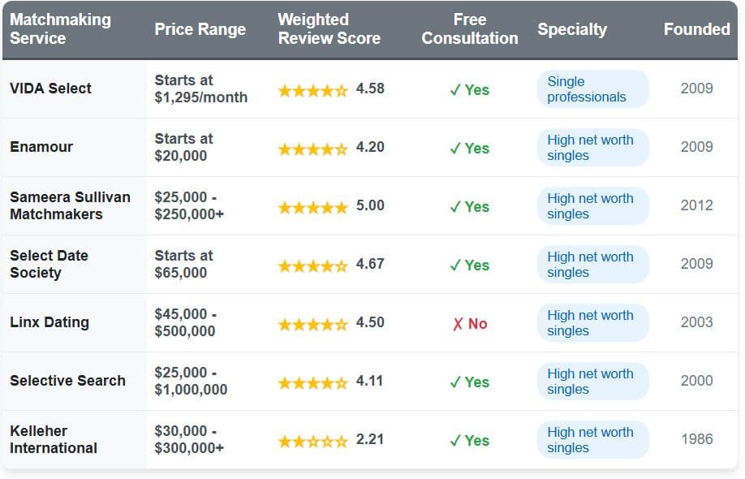Click the star rating for Linx Dating
The width and height of the screenshot is (745, 479).
tap(312, 324)
